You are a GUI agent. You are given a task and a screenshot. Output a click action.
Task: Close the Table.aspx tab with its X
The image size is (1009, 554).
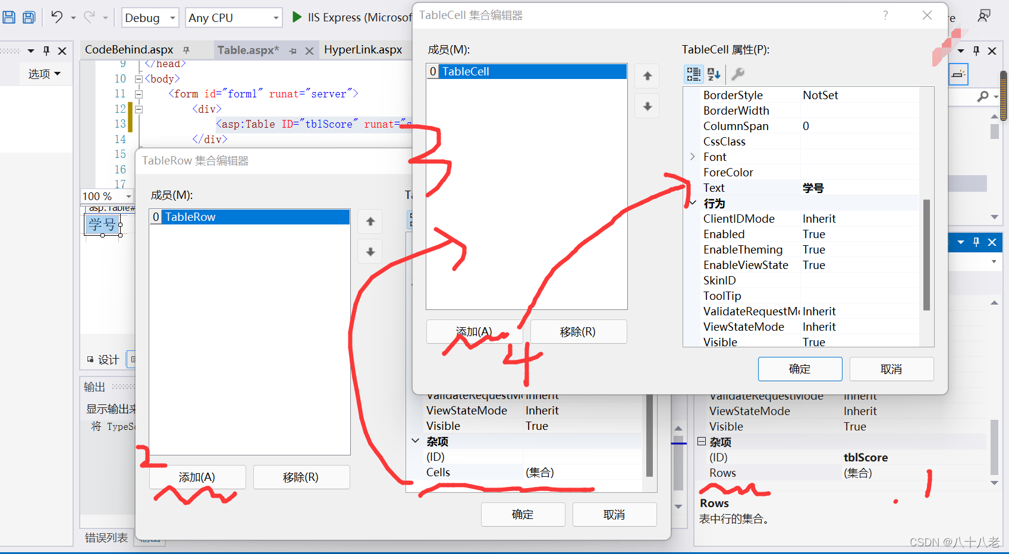(309, 51)
